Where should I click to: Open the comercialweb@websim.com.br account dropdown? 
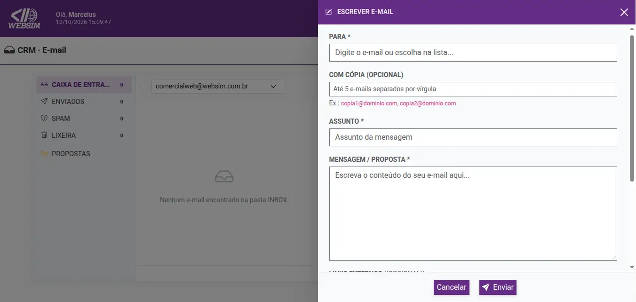217,87
